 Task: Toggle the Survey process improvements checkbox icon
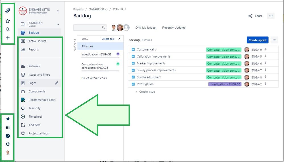point(133,70)
